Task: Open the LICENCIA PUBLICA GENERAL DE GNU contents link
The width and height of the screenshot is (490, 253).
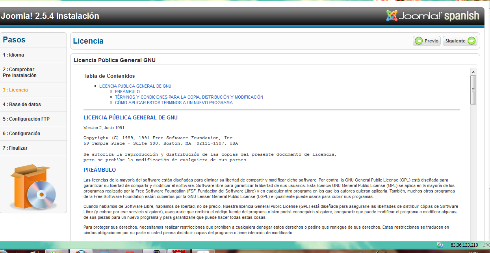Action: pyautogui.click(x=135, y=86)
